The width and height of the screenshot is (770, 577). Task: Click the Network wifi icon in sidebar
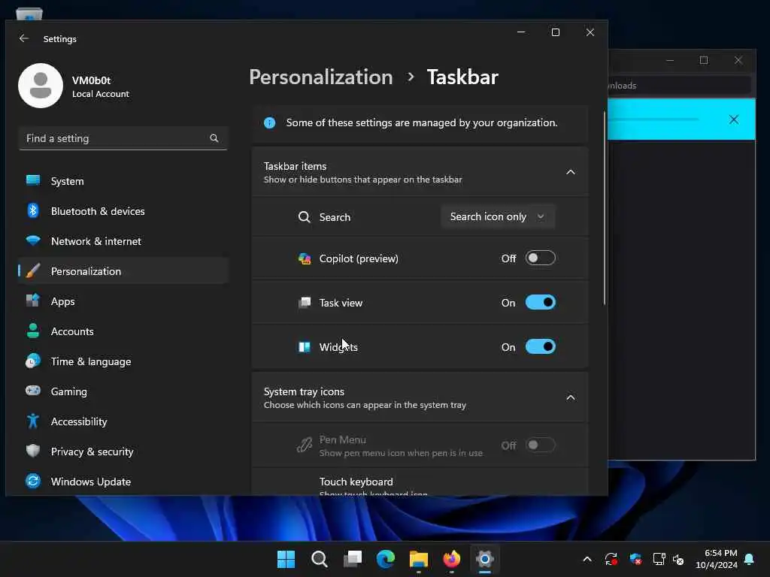tap(33, 240)
